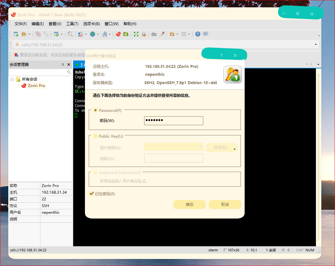Image resolution: width=335 pixels, height=266 pixels.
Task: Click the layout panes toolbar icon
Action: tap(184, 34)
